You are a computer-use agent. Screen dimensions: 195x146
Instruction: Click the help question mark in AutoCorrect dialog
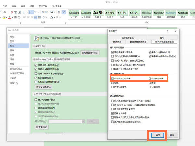point(168,31)
